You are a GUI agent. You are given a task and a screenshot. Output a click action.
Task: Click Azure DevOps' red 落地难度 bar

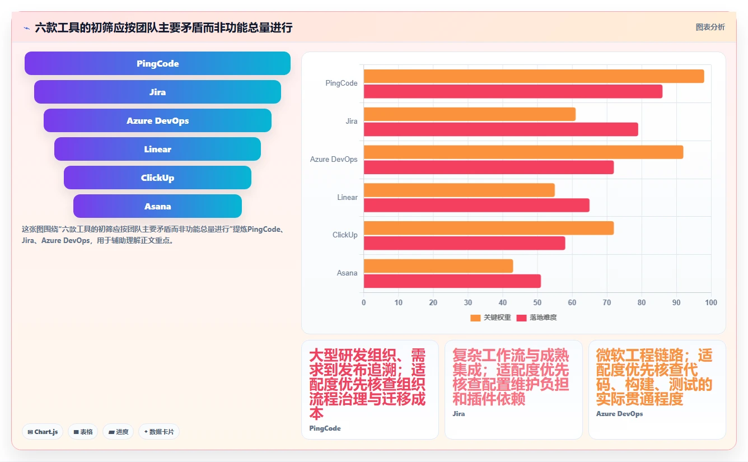(x=489, y=167)
